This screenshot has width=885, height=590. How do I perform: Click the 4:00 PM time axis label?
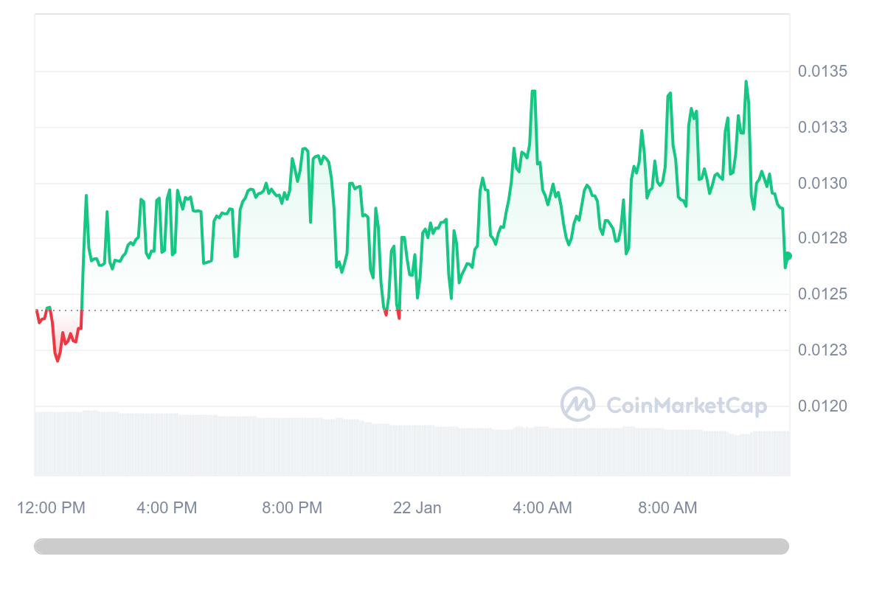167,508
